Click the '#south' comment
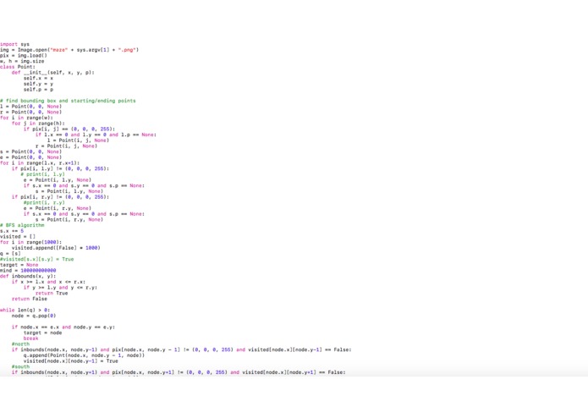The height and width of the screenshot is (418, 588). pos(20,366)
